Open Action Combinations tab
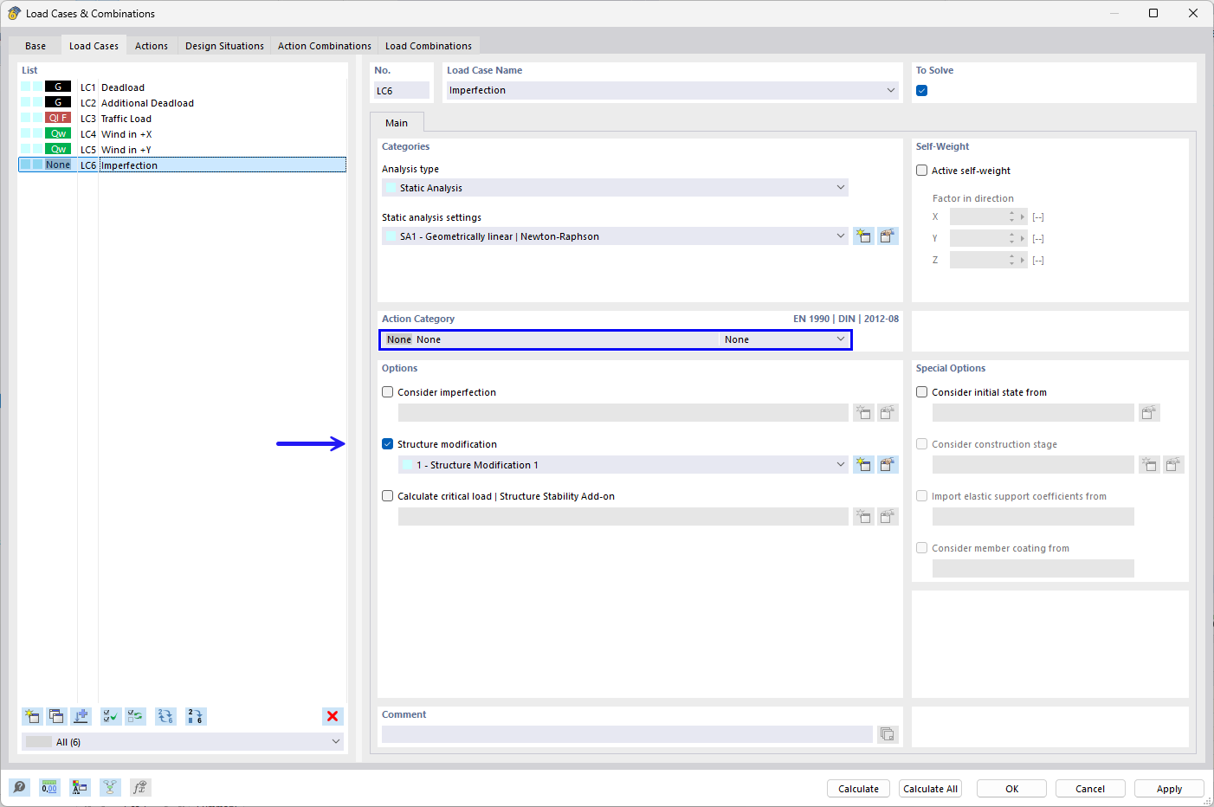 [325, 46]
